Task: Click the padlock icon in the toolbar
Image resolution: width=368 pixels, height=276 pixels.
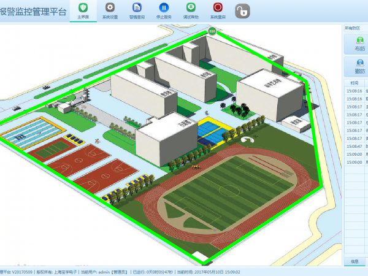Action: coord(244,11)
